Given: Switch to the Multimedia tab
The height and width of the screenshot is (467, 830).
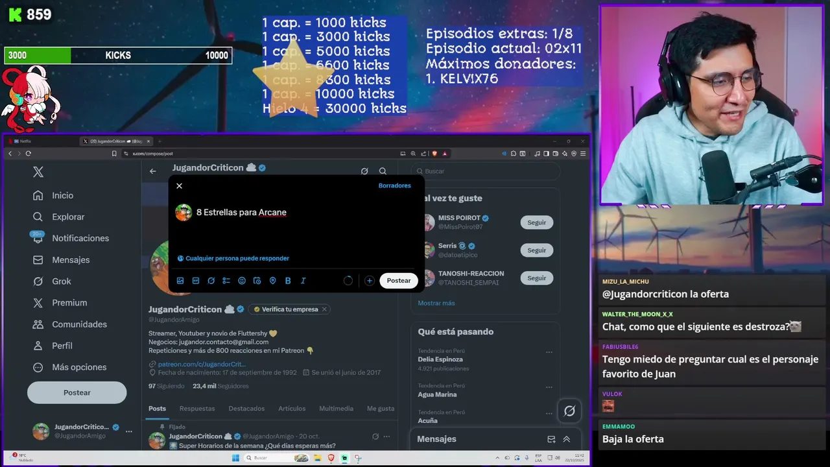Looking at the screenshot, I should click(336, 409).
